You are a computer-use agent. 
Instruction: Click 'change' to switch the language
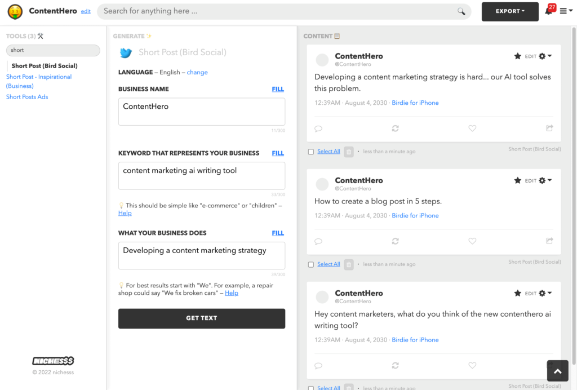click(x=197, y=73)
